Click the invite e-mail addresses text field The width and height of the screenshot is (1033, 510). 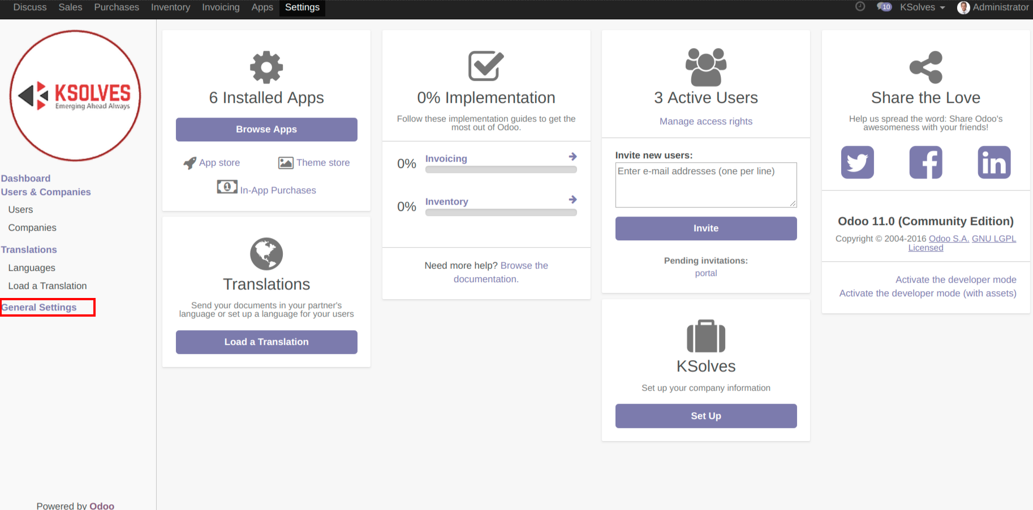(705, 185)
